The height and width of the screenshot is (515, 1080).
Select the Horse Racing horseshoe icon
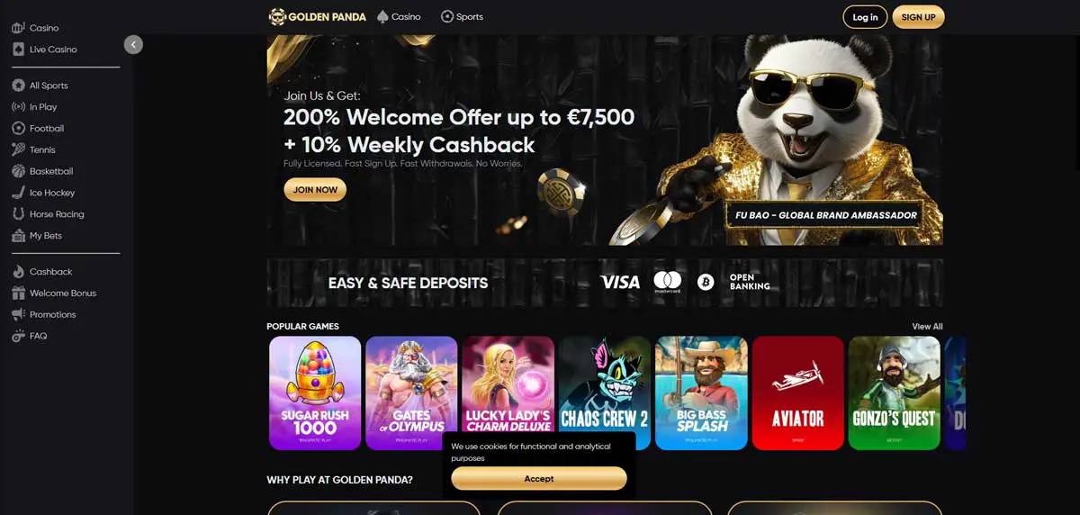[x=18, y=214]
